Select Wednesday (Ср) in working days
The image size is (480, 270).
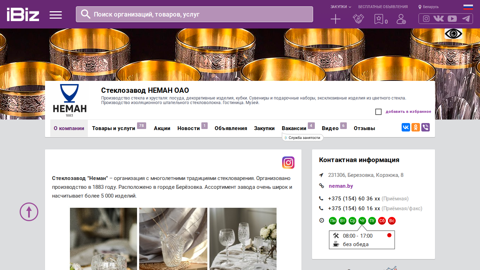(x=352, y=221)
